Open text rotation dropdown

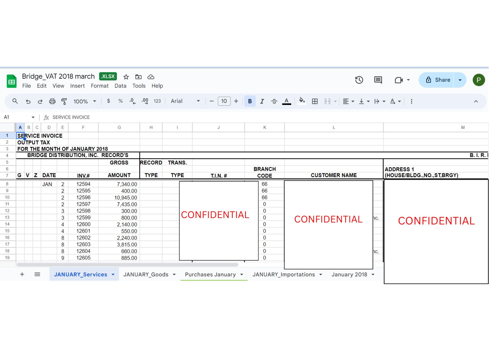(x=396, y=101)
